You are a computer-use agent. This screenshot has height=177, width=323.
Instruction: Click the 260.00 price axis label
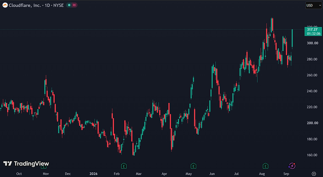[x=312, y=75]
